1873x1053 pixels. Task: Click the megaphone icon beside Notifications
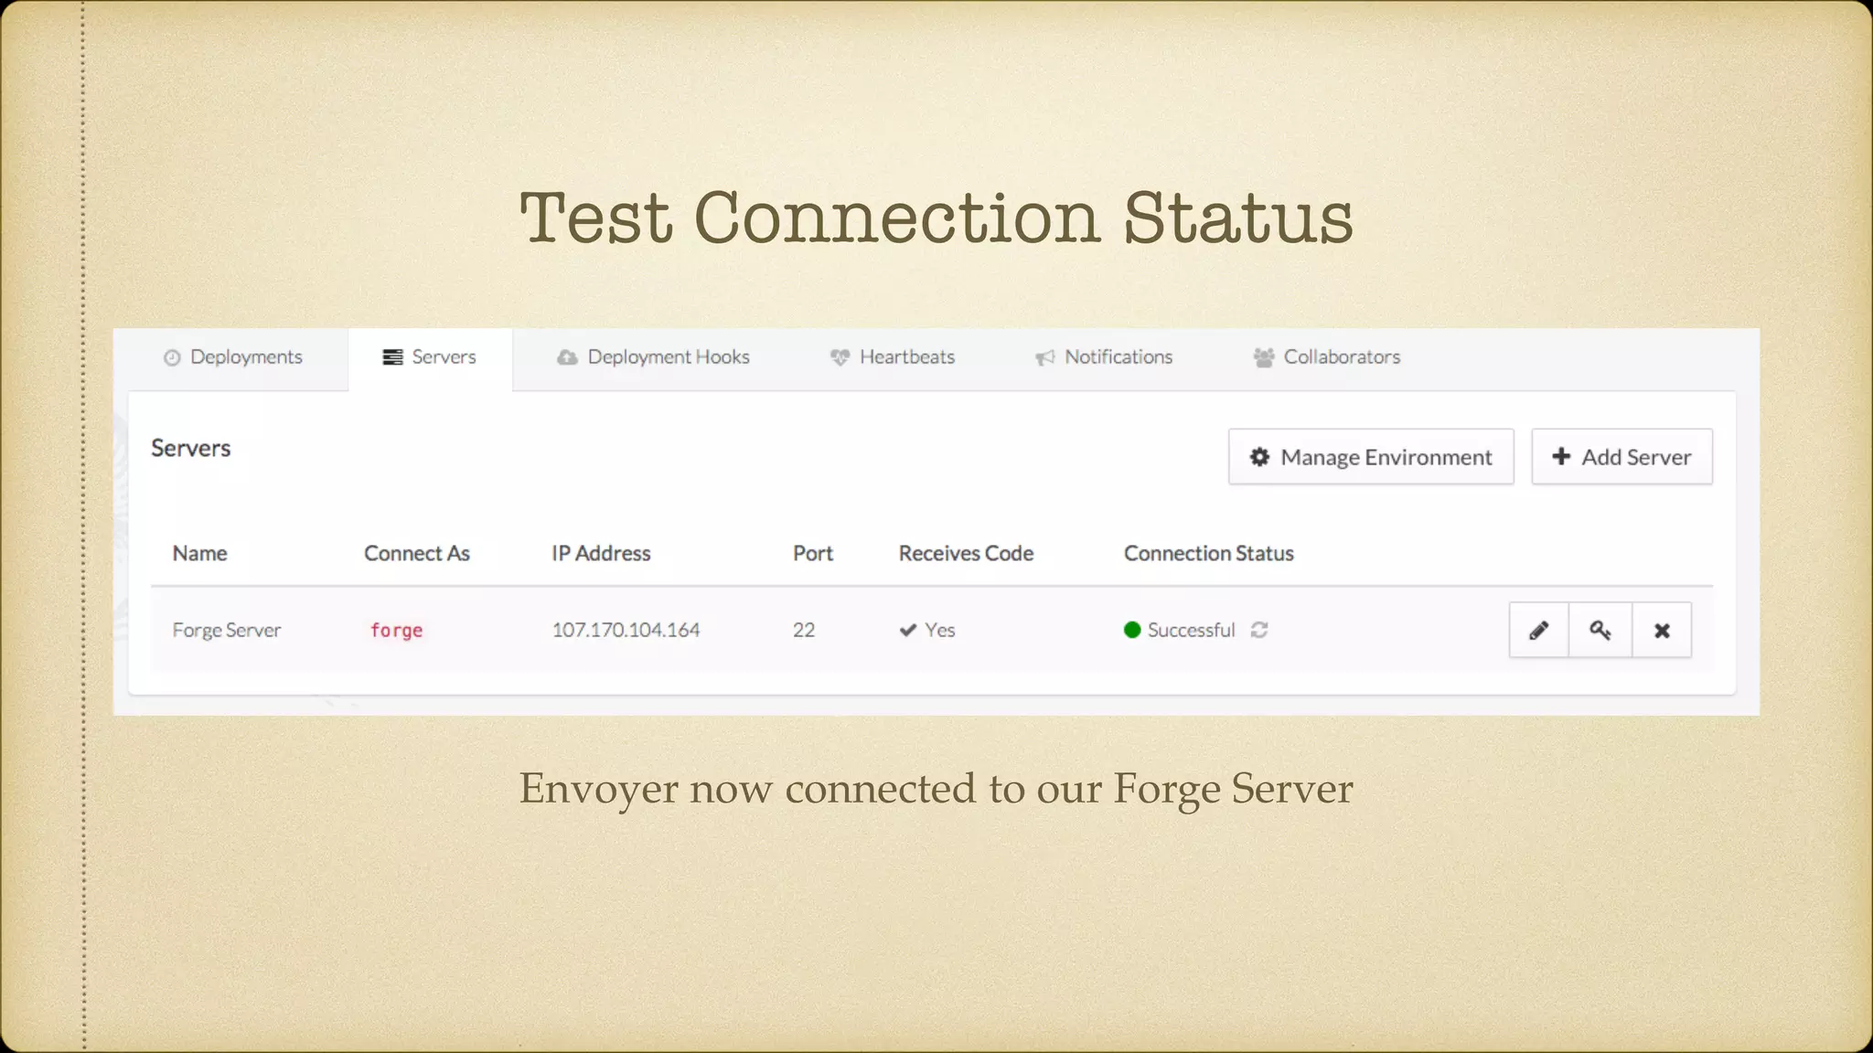(1045, 357)
